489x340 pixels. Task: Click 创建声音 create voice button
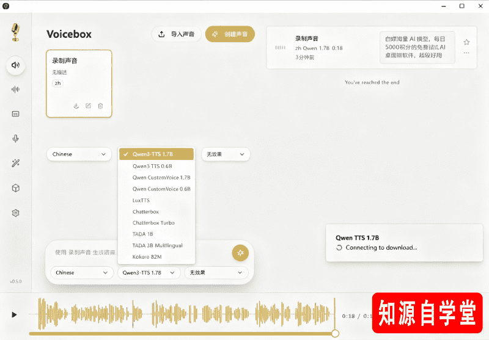coord(230,34)
